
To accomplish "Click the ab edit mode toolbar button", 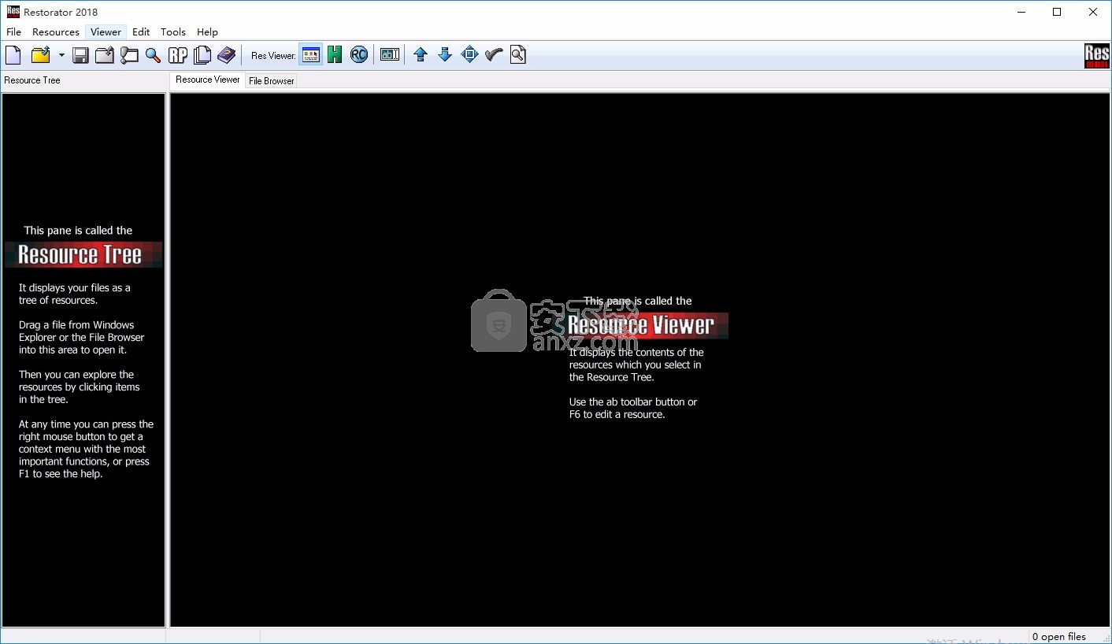I will tap(390, 55).
